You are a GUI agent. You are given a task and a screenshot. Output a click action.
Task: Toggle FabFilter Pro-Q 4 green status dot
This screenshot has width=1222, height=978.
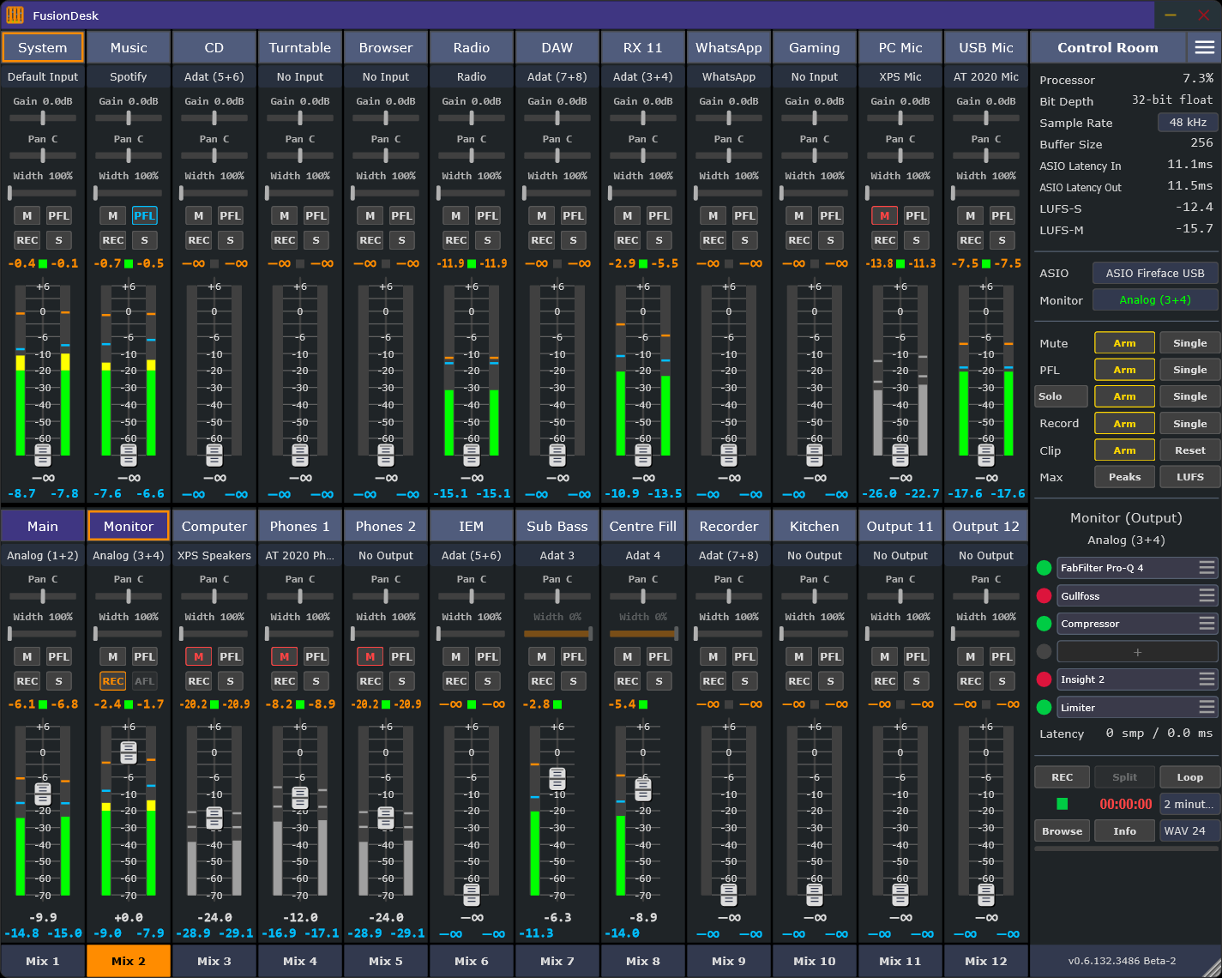point(1044,568)
